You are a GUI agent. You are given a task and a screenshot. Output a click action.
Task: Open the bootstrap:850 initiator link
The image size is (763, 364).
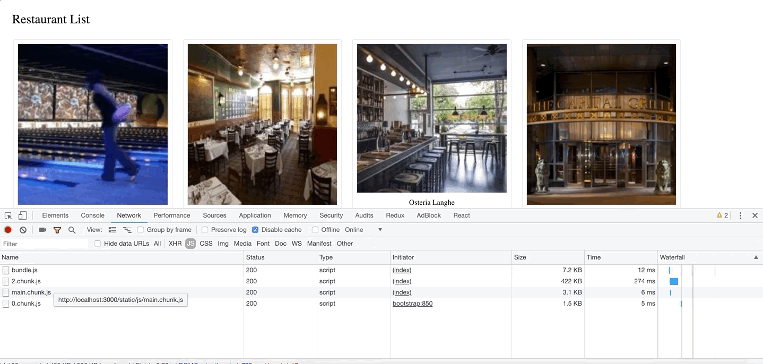pyautogui.click(x=412, y=304)
